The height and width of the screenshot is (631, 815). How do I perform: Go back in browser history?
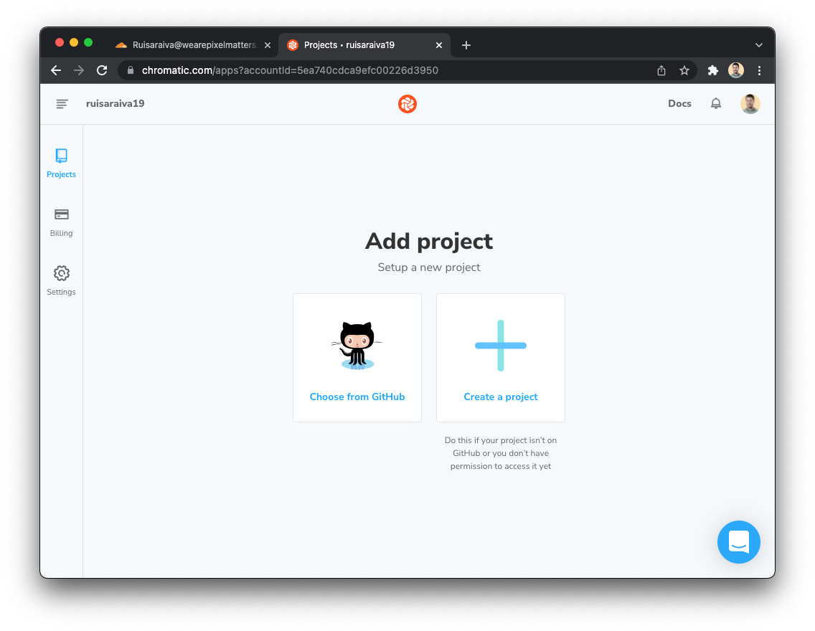(x=56, y=70)
